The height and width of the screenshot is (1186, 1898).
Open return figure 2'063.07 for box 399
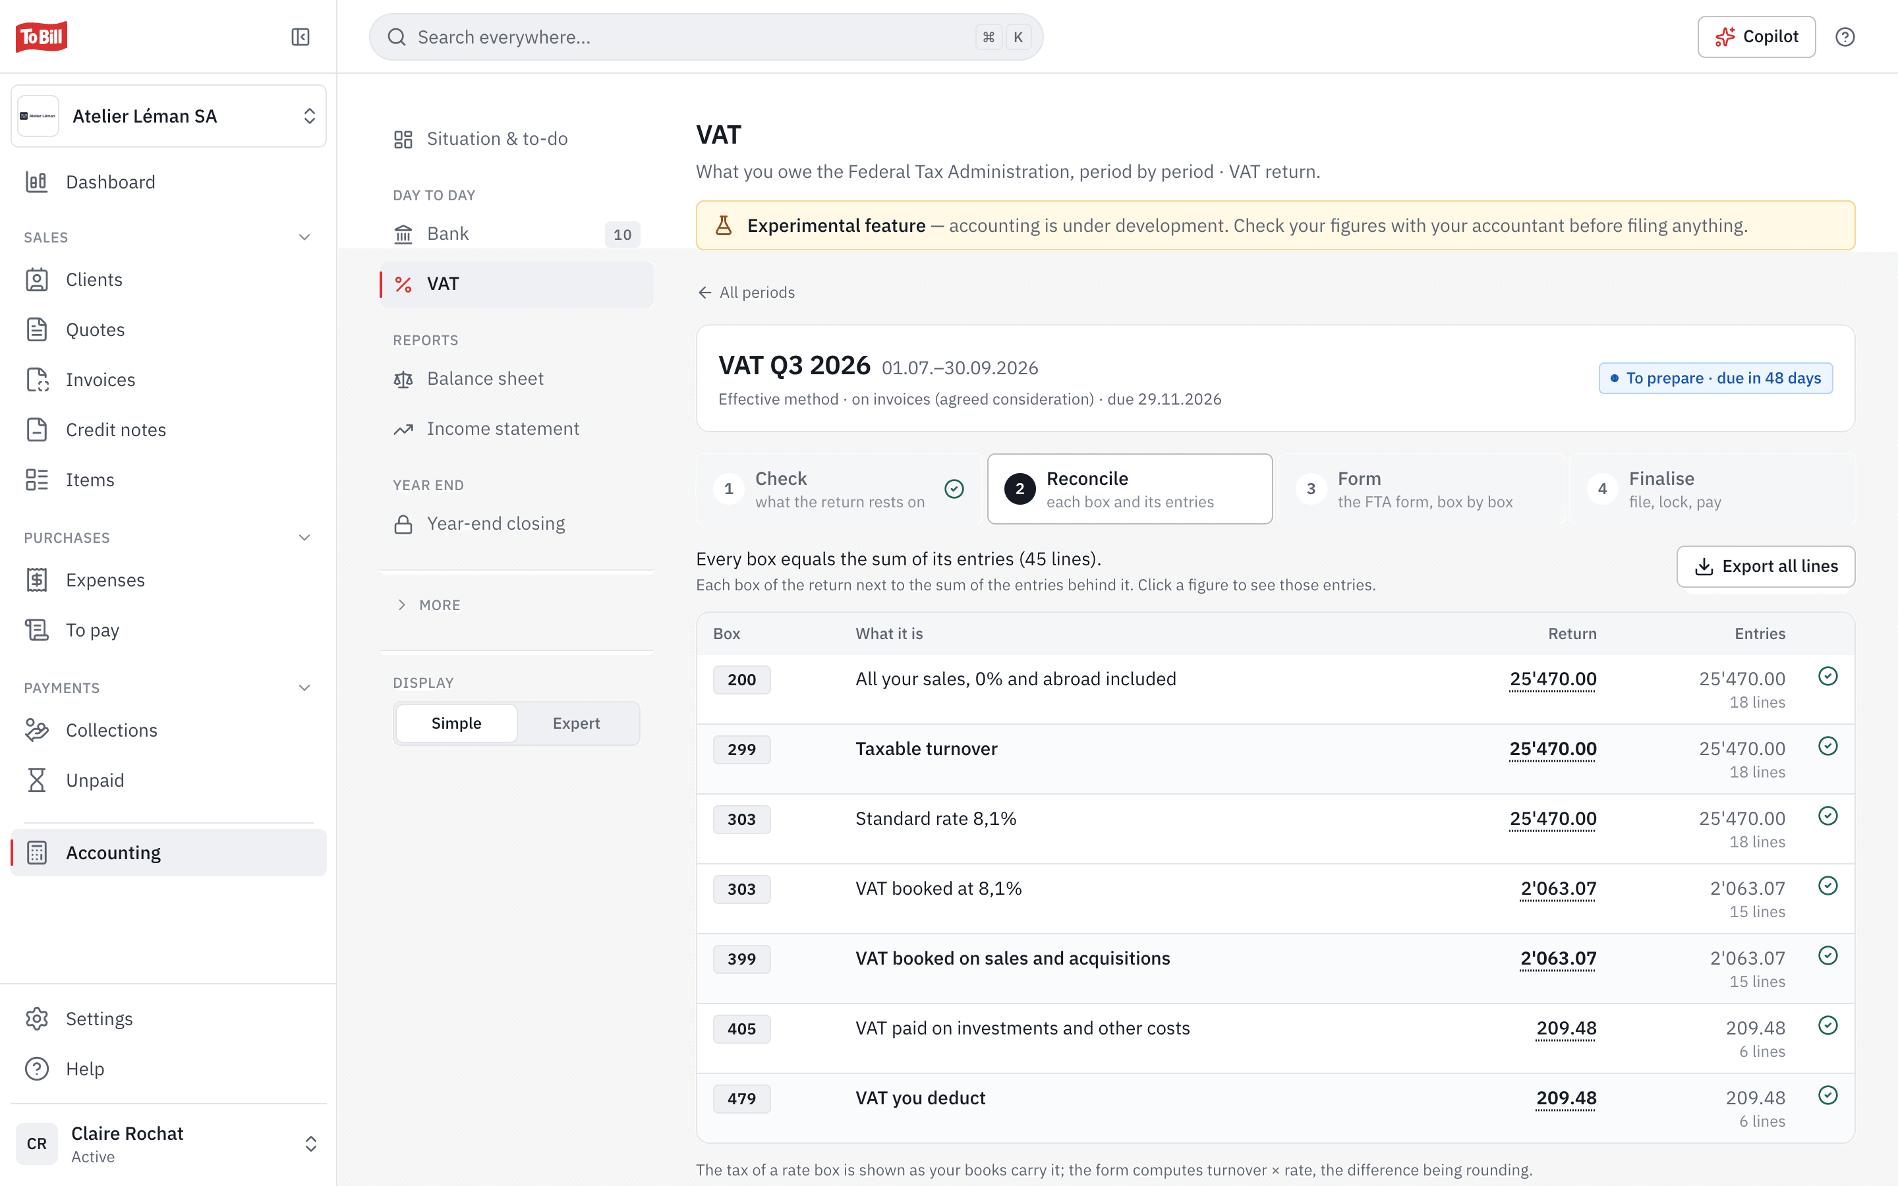(x=1558, y=959)
